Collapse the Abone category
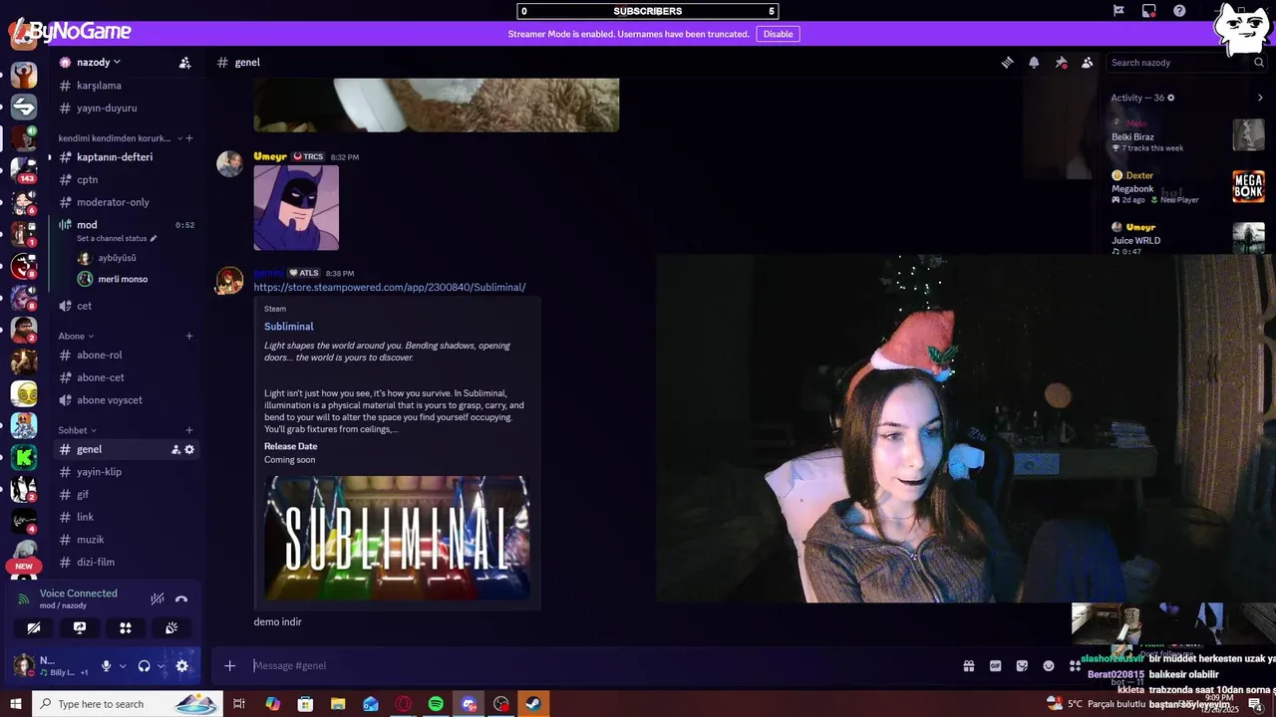This screenshot has height=717, width=1276. (76, 336)
